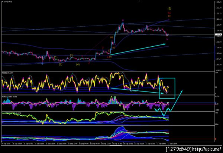This screenshot has height=153, width=223.
Task: Click the 14 Sep 2015 time label
Action: tap(5, 143)
